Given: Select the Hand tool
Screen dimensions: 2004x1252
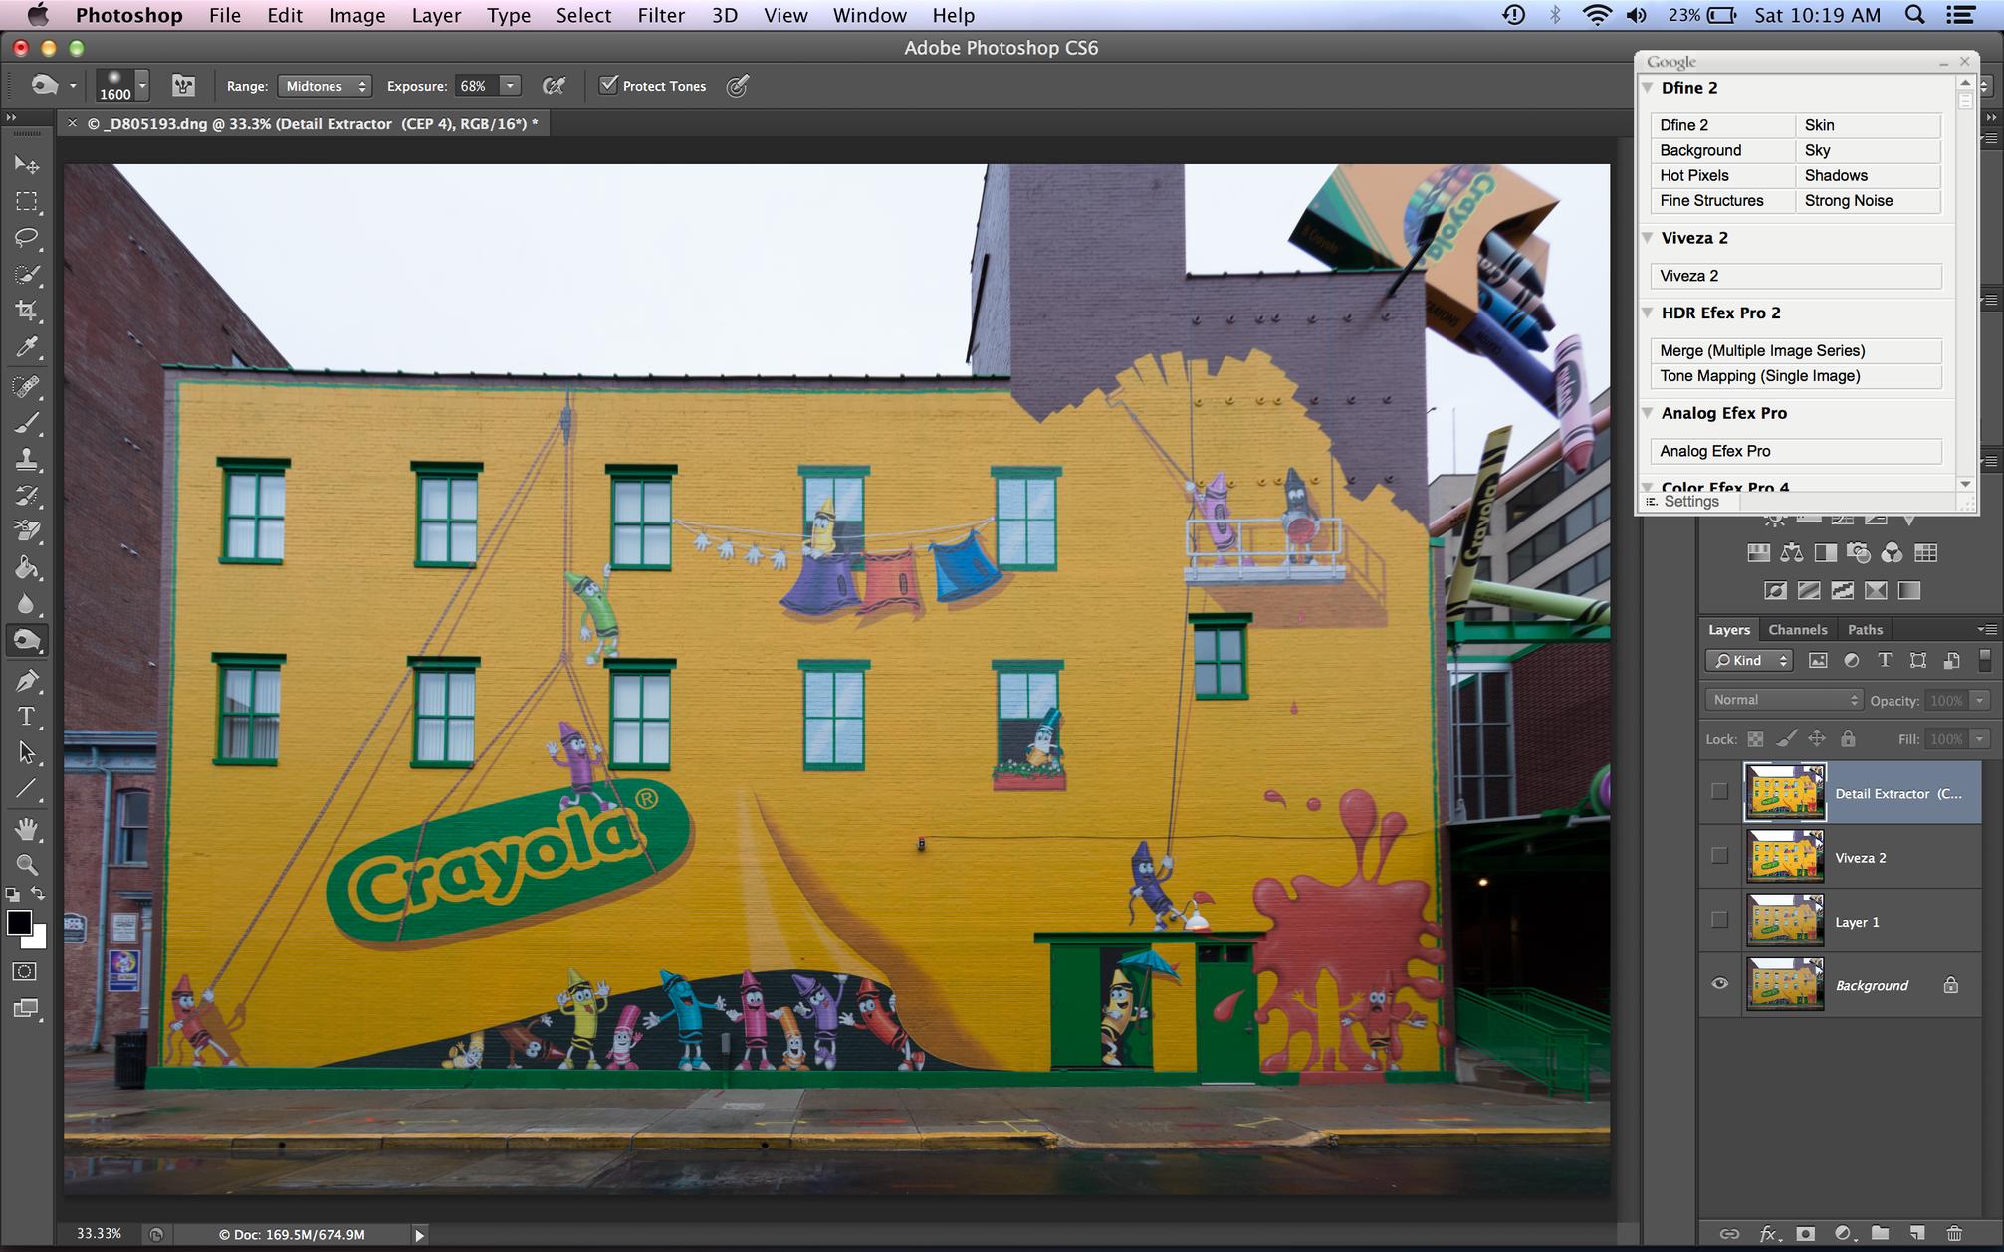Looking at the screenshot, I should point(27,828).
